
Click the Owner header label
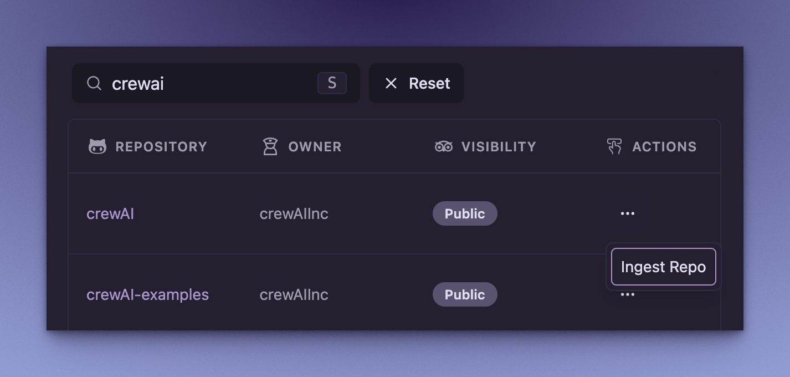[314, 146]
